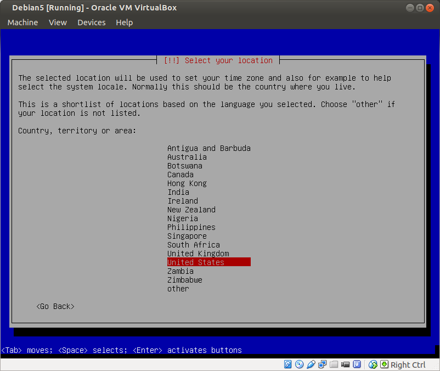Click the hard disk activity status icon
The width and height of the screenshot is (440, 371).
tap(288, 364)
